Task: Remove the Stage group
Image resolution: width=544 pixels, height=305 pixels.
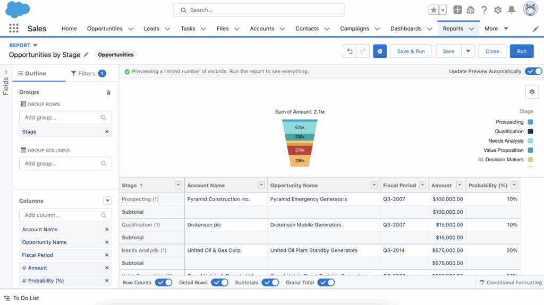Action: pos(106,132)
